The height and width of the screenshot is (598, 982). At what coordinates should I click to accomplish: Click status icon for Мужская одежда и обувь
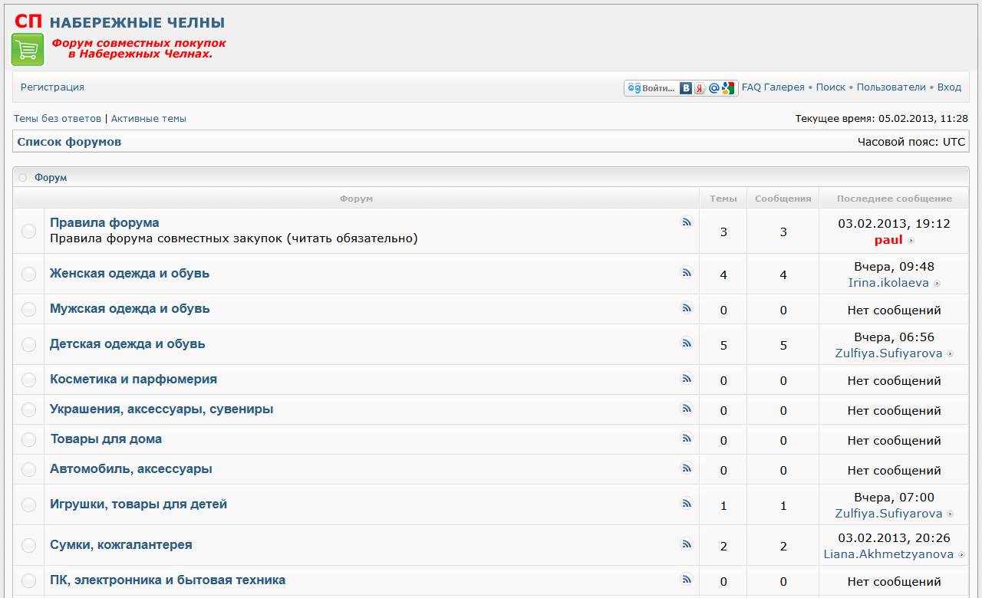coord(28,310)
